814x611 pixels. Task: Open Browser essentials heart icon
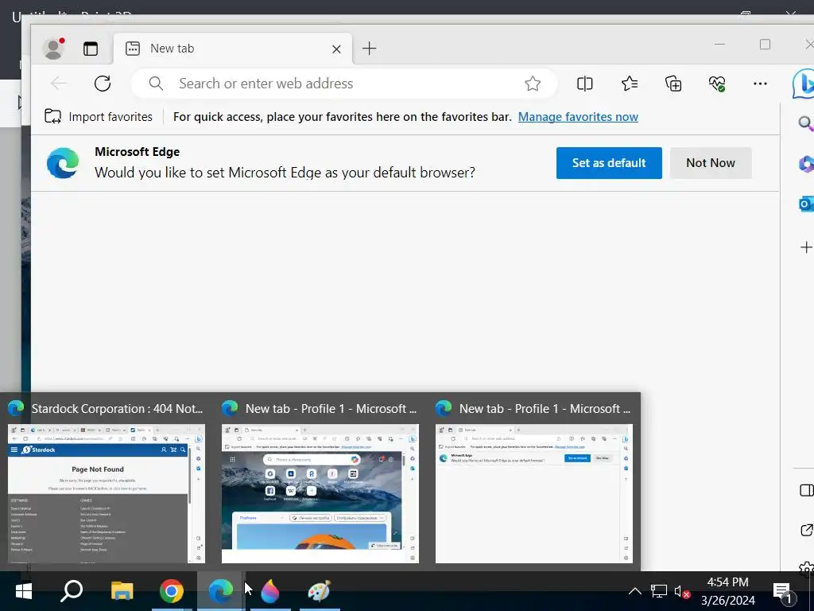tap(717, 83)
